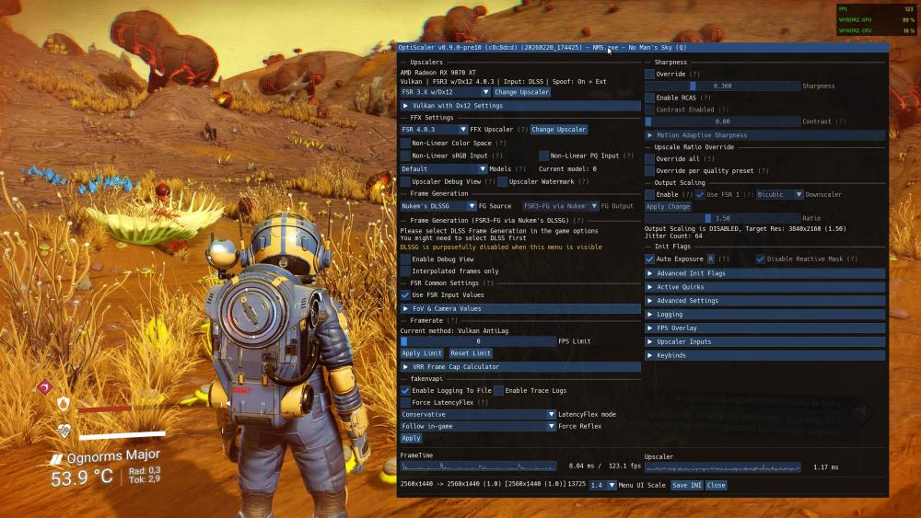The height and width of the screenshot is (518, 921).
Task: Open the Menu UI Scale dropdown
Action: tap(602, 485)
